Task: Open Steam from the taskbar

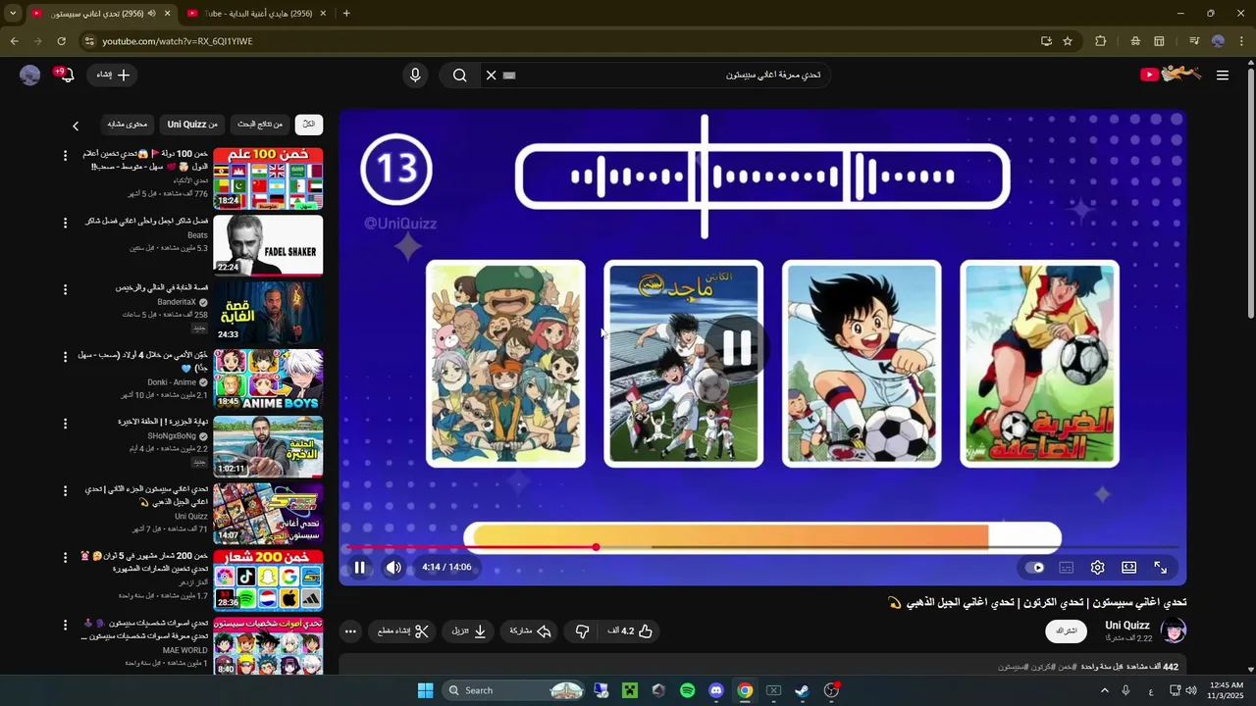Action: 802,690
